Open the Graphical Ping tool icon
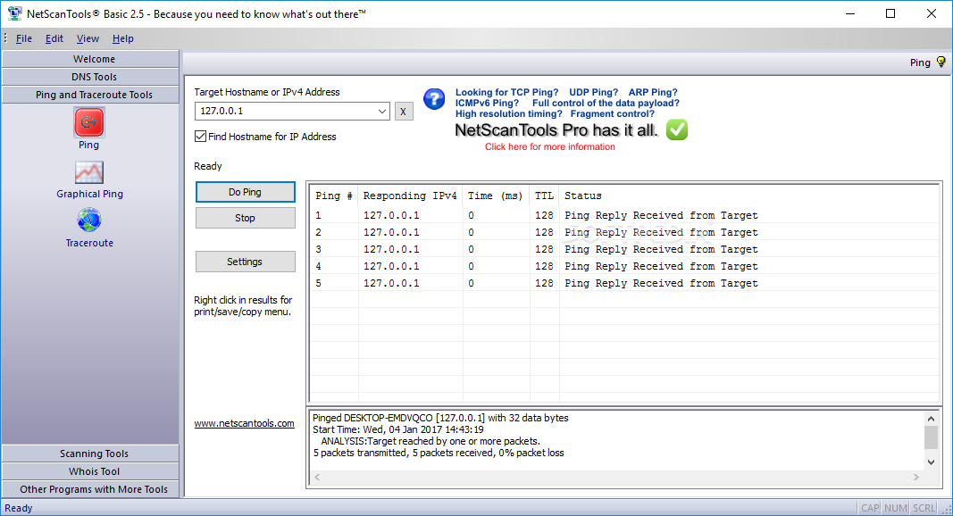The width and height of the screenshot is (953, 516). (89, 172)
